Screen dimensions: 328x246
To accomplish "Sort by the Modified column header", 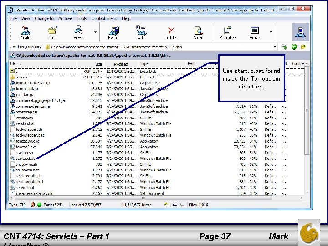I will pyautogui.click(x=121, y=64).
